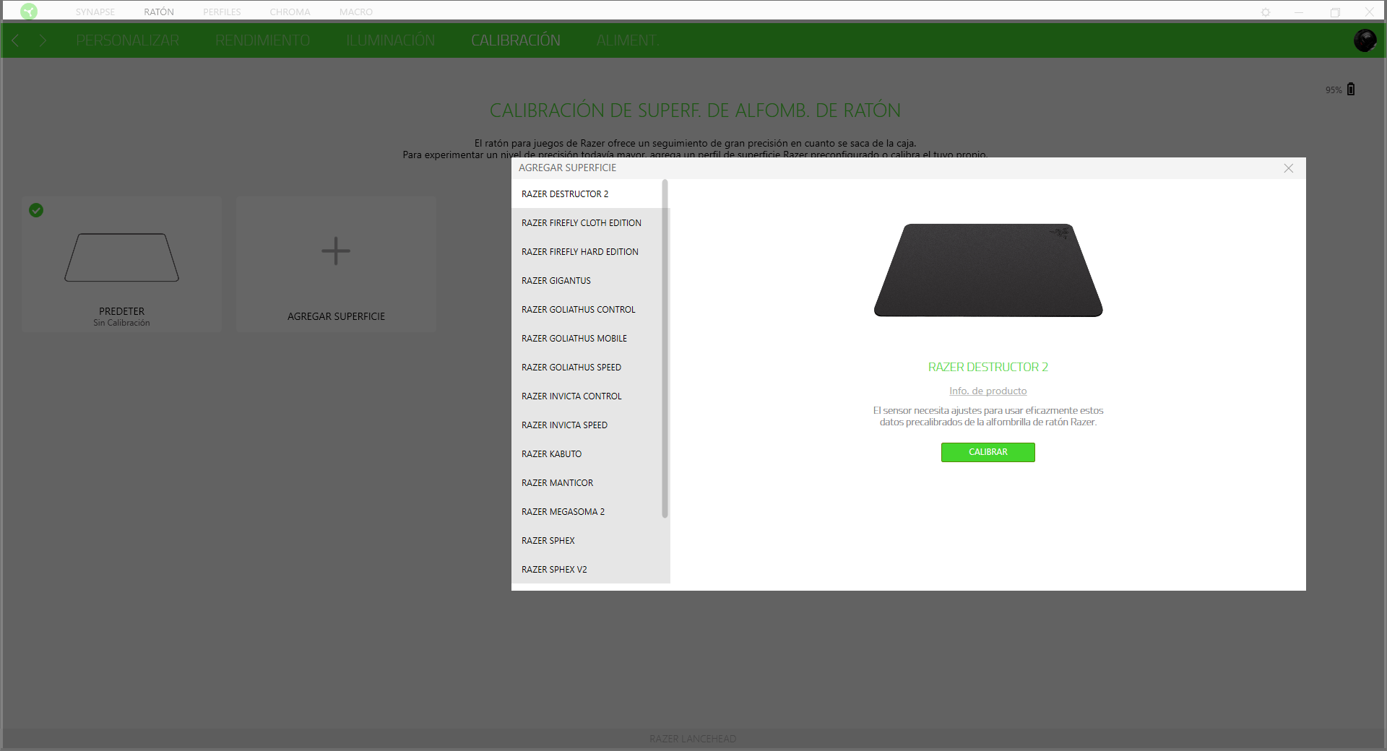Open the Info. de producto link
Image resolution: width=1387 pixels, height=751 pixels.
coord(988,391)
